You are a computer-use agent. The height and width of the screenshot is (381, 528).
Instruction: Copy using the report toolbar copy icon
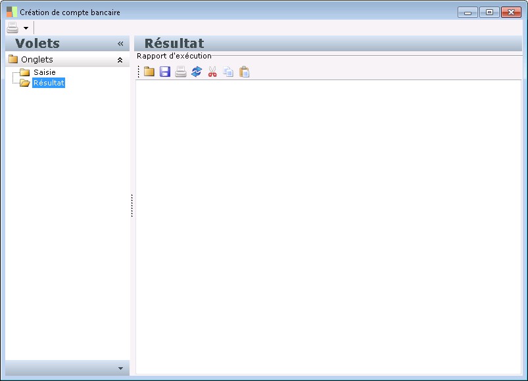228,72
